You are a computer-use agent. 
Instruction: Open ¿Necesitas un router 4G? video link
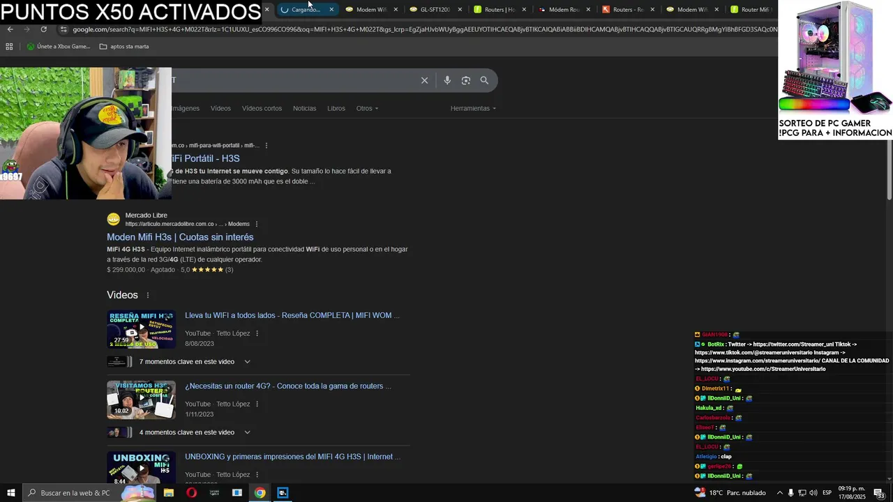tap(288, 386)
